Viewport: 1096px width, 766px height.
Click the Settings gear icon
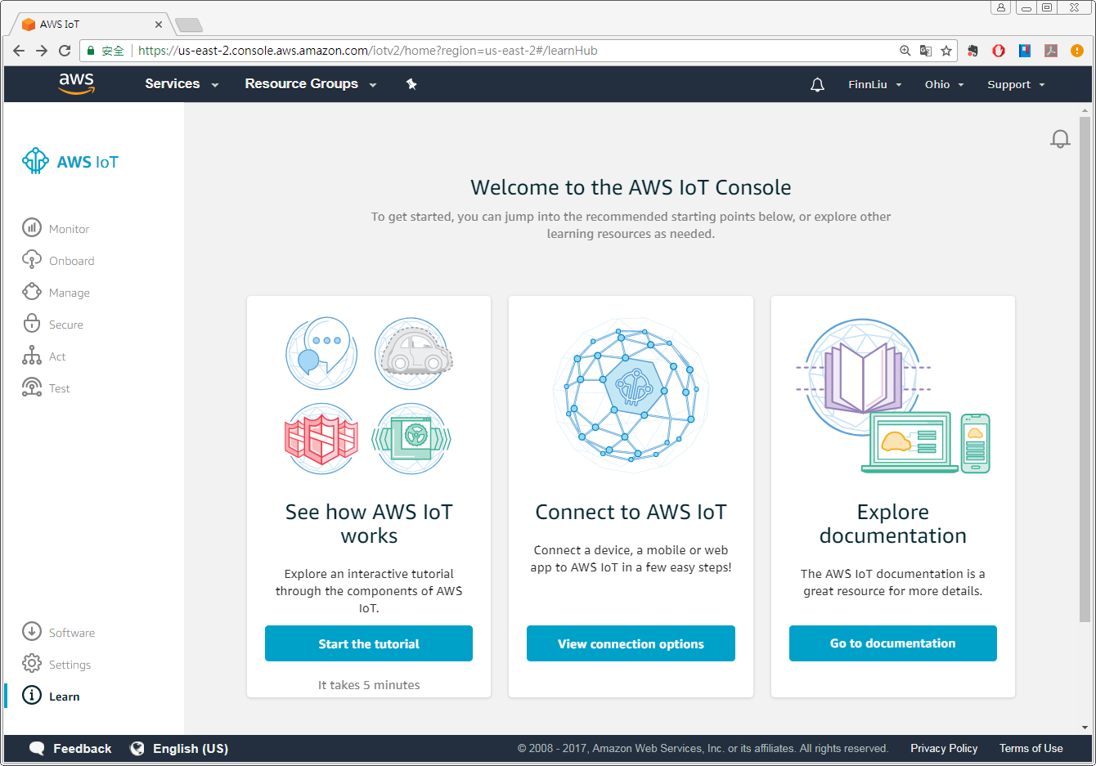tap(32, 663)
